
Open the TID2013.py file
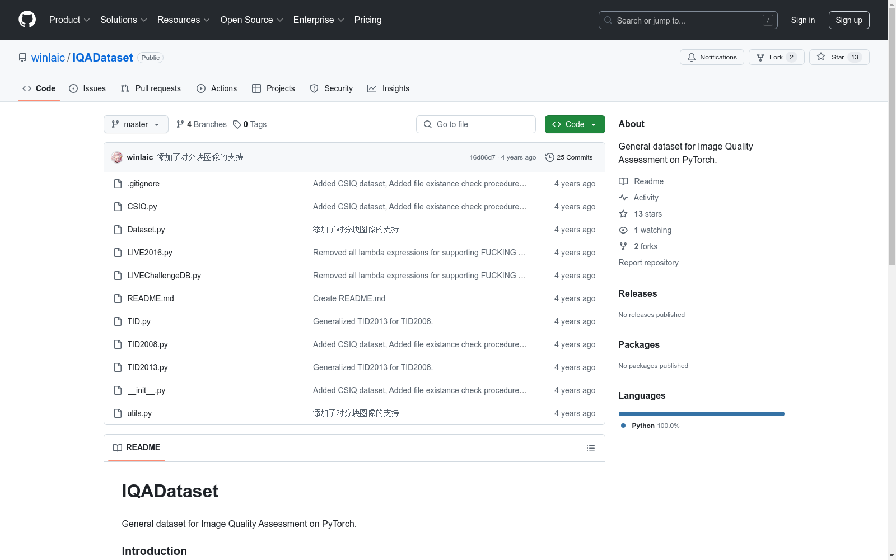[147, 367]
